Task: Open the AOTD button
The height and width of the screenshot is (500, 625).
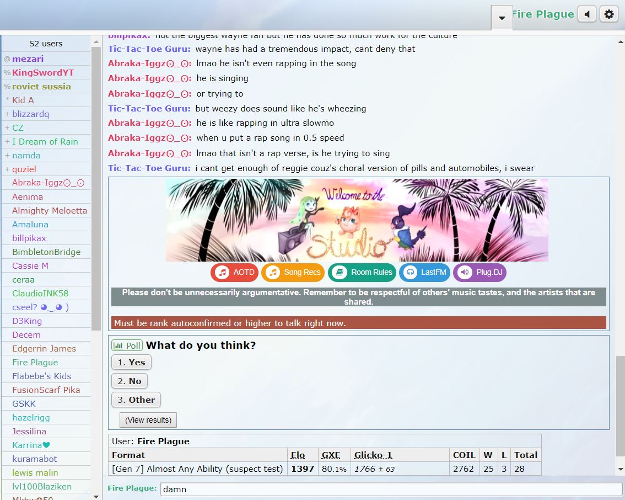Action: (234, 272)
